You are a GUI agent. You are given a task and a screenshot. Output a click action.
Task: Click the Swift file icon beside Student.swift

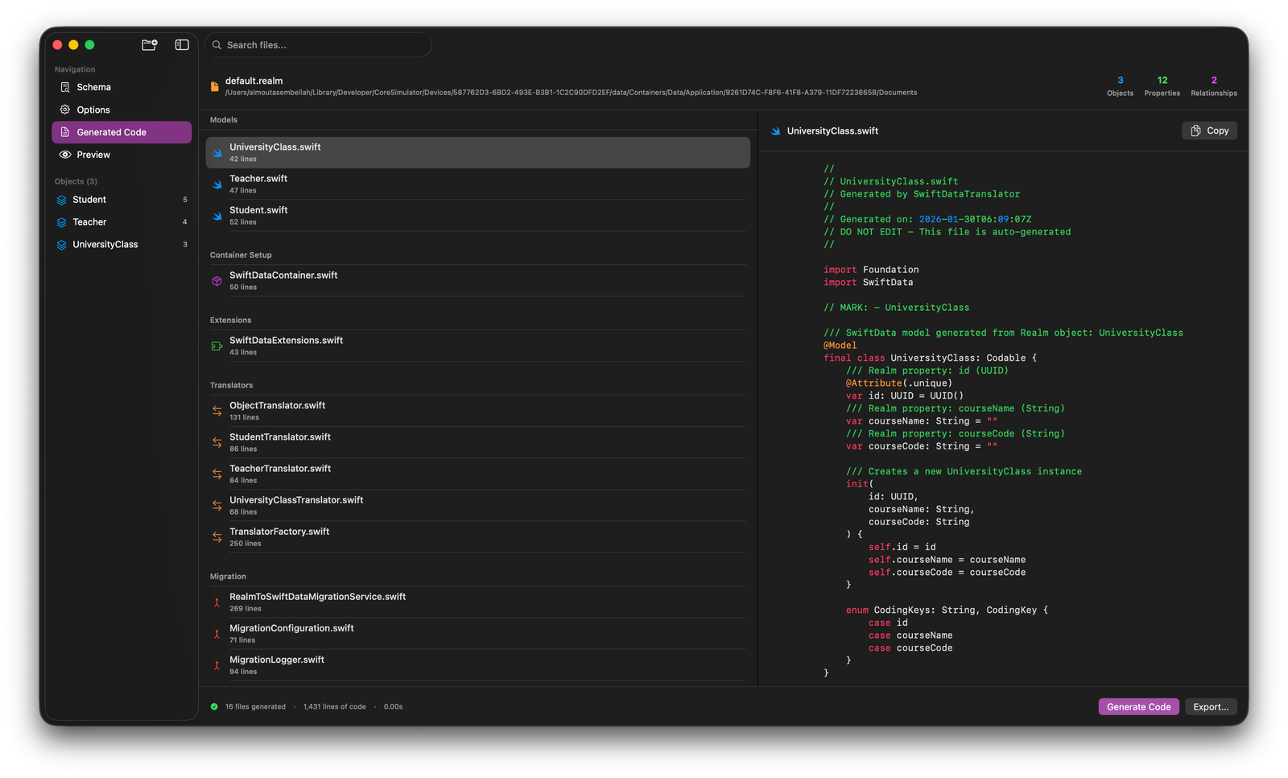[x=217, y=216]
